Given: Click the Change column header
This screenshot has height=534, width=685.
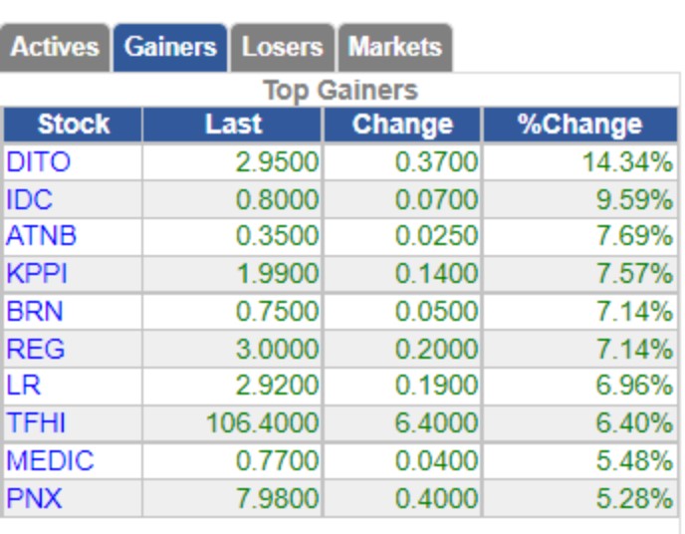Looking at the screenshot, I should [402, 125].
